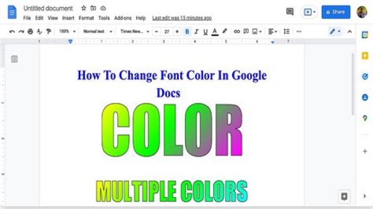Run spelling and grammar check icon

click(39, 32)
